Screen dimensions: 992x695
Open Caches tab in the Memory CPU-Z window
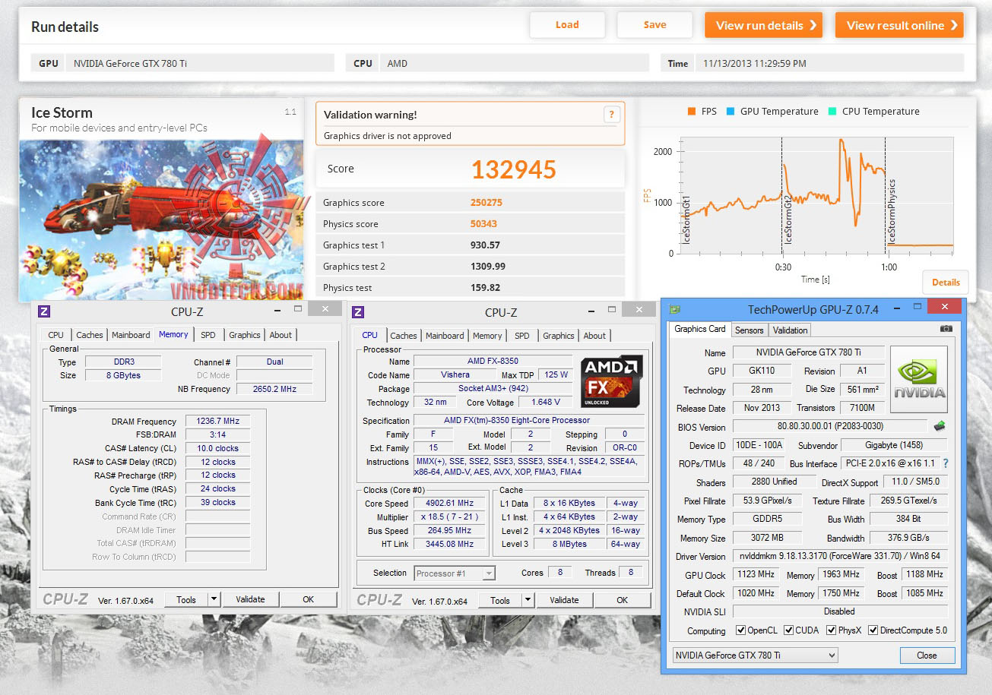(x=89, y=335)
